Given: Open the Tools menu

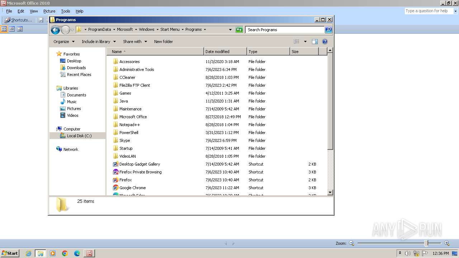Looking at the screenshot, I should click(x=66, y=11).
